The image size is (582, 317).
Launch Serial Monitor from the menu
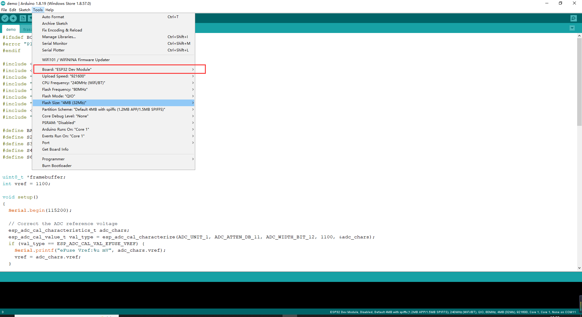pos(114,44)
